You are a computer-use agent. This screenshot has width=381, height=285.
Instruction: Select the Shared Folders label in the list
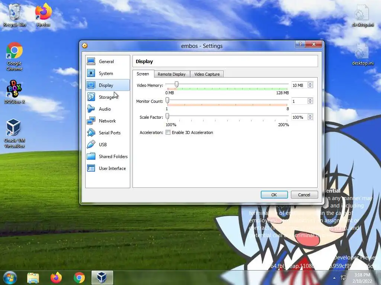[113, 156]
